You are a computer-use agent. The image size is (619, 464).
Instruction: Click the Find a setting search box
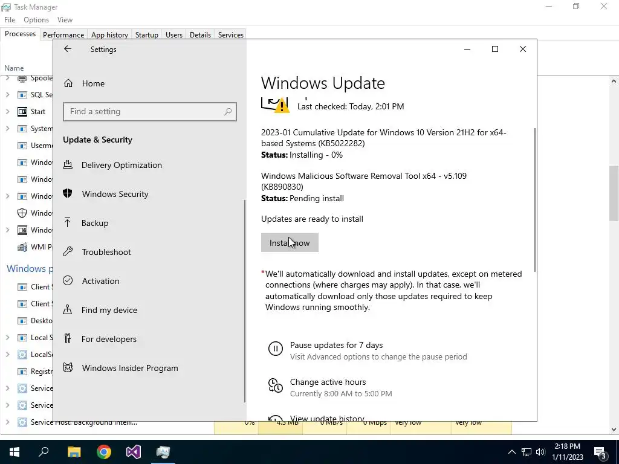click(150, 112)
